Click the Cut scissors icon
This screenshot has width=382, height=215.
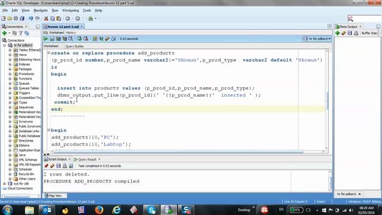[x=46, y=19]
